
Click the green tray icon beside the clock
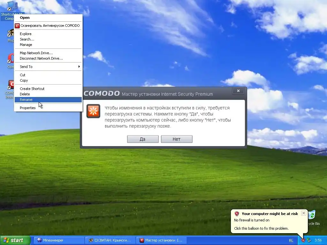click(x=309, y=241)
